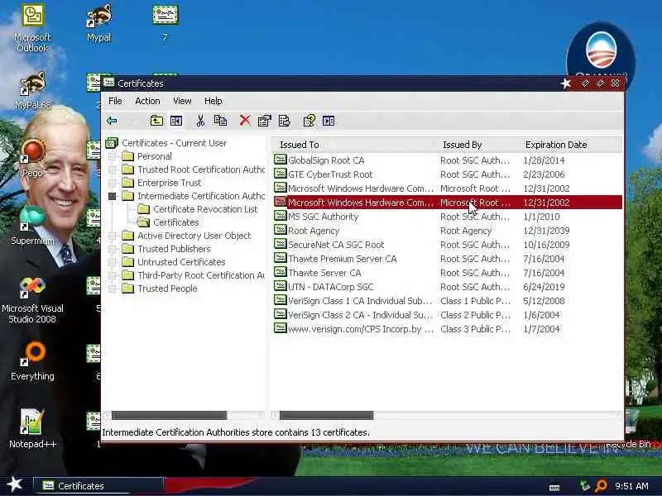Click the Help question mark toolbar icon
The image size is (662, 496).
tap(309, 121)
